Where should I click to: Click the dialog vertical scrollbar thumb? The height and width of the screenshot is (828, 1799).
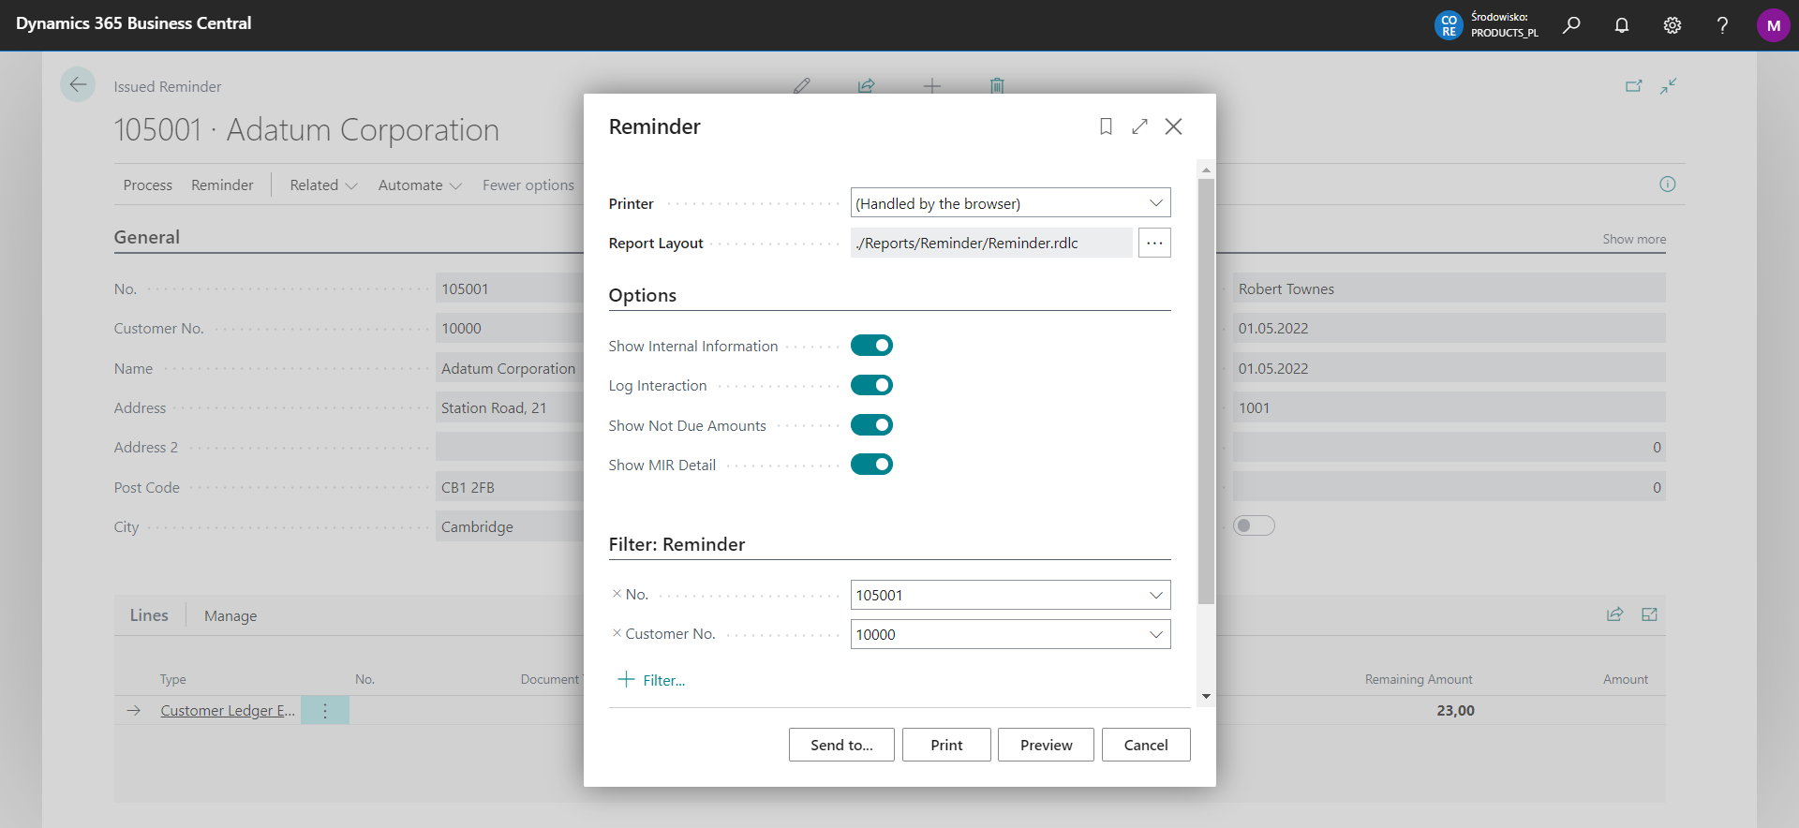(1206, 392)
